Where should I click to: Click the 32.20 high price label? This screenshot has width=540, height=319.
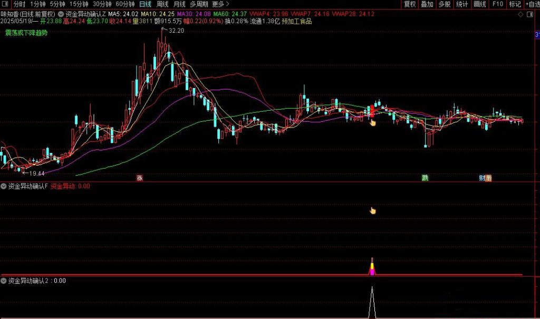(176, 31)
